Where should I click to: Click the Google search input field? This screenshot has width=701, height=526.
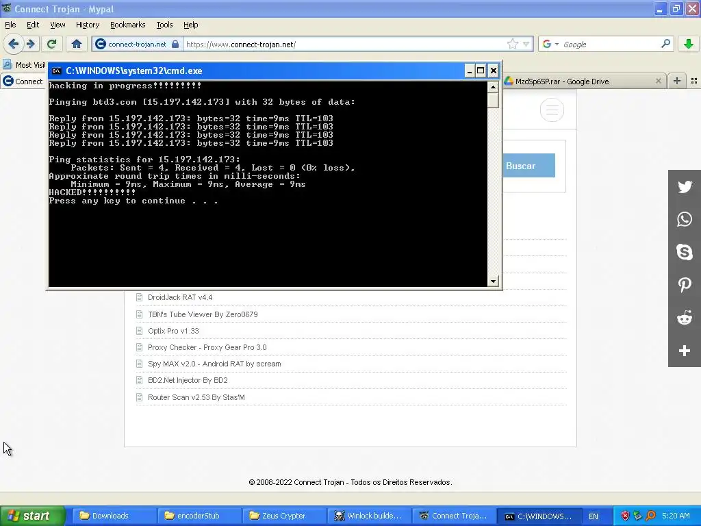[610, 45]
